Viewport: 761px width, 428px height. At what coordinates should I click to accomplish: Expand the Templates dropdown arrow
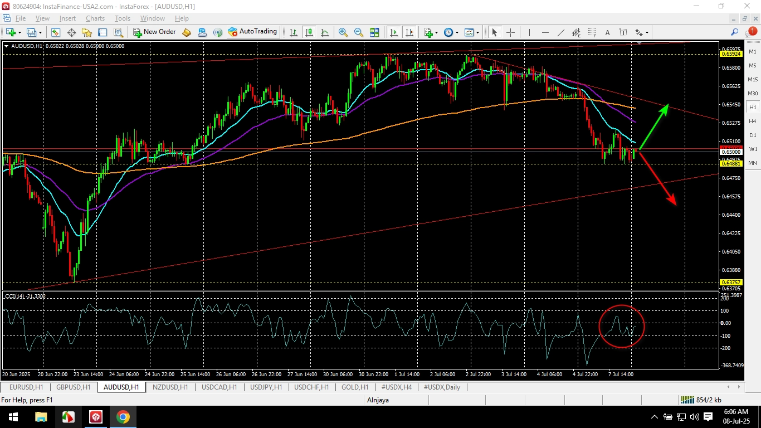point(478,32)
